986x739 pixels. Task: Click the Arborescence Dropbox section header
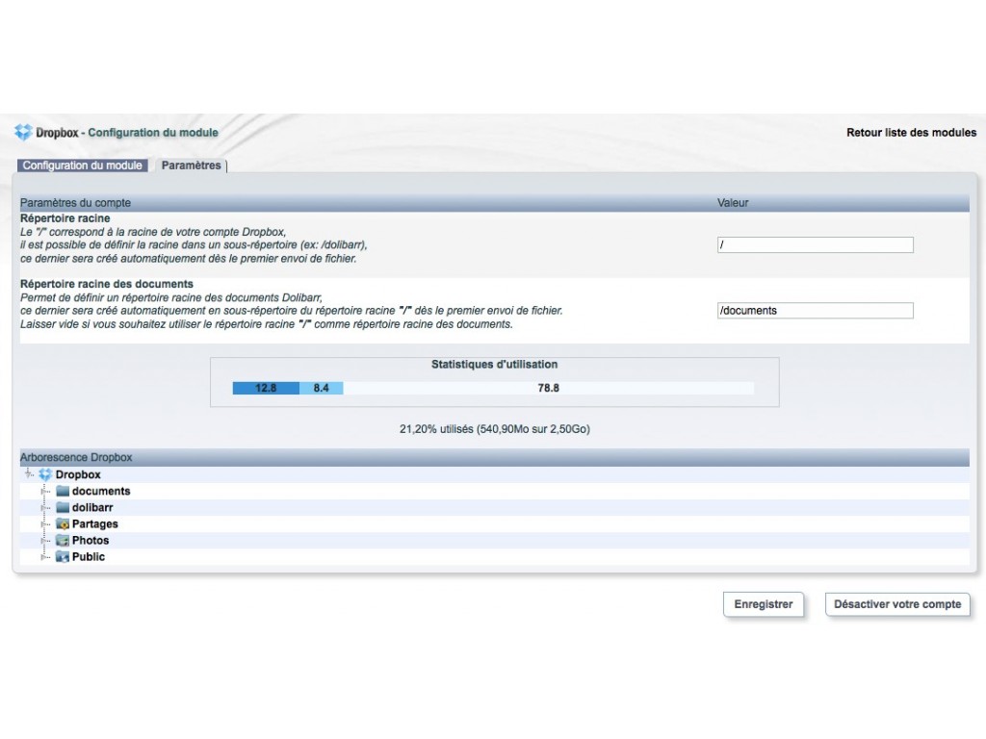pos(76,457)
